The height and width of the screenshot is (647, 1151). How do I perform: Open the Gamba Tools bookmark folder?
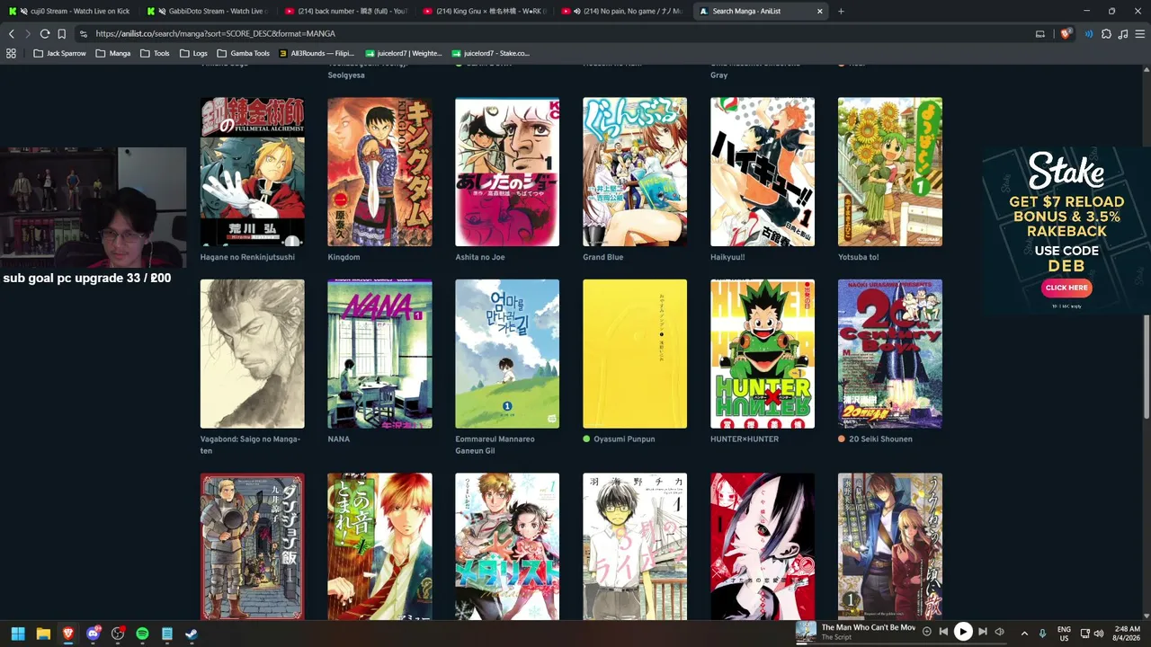pyautogui.click(x=243, y=53)
